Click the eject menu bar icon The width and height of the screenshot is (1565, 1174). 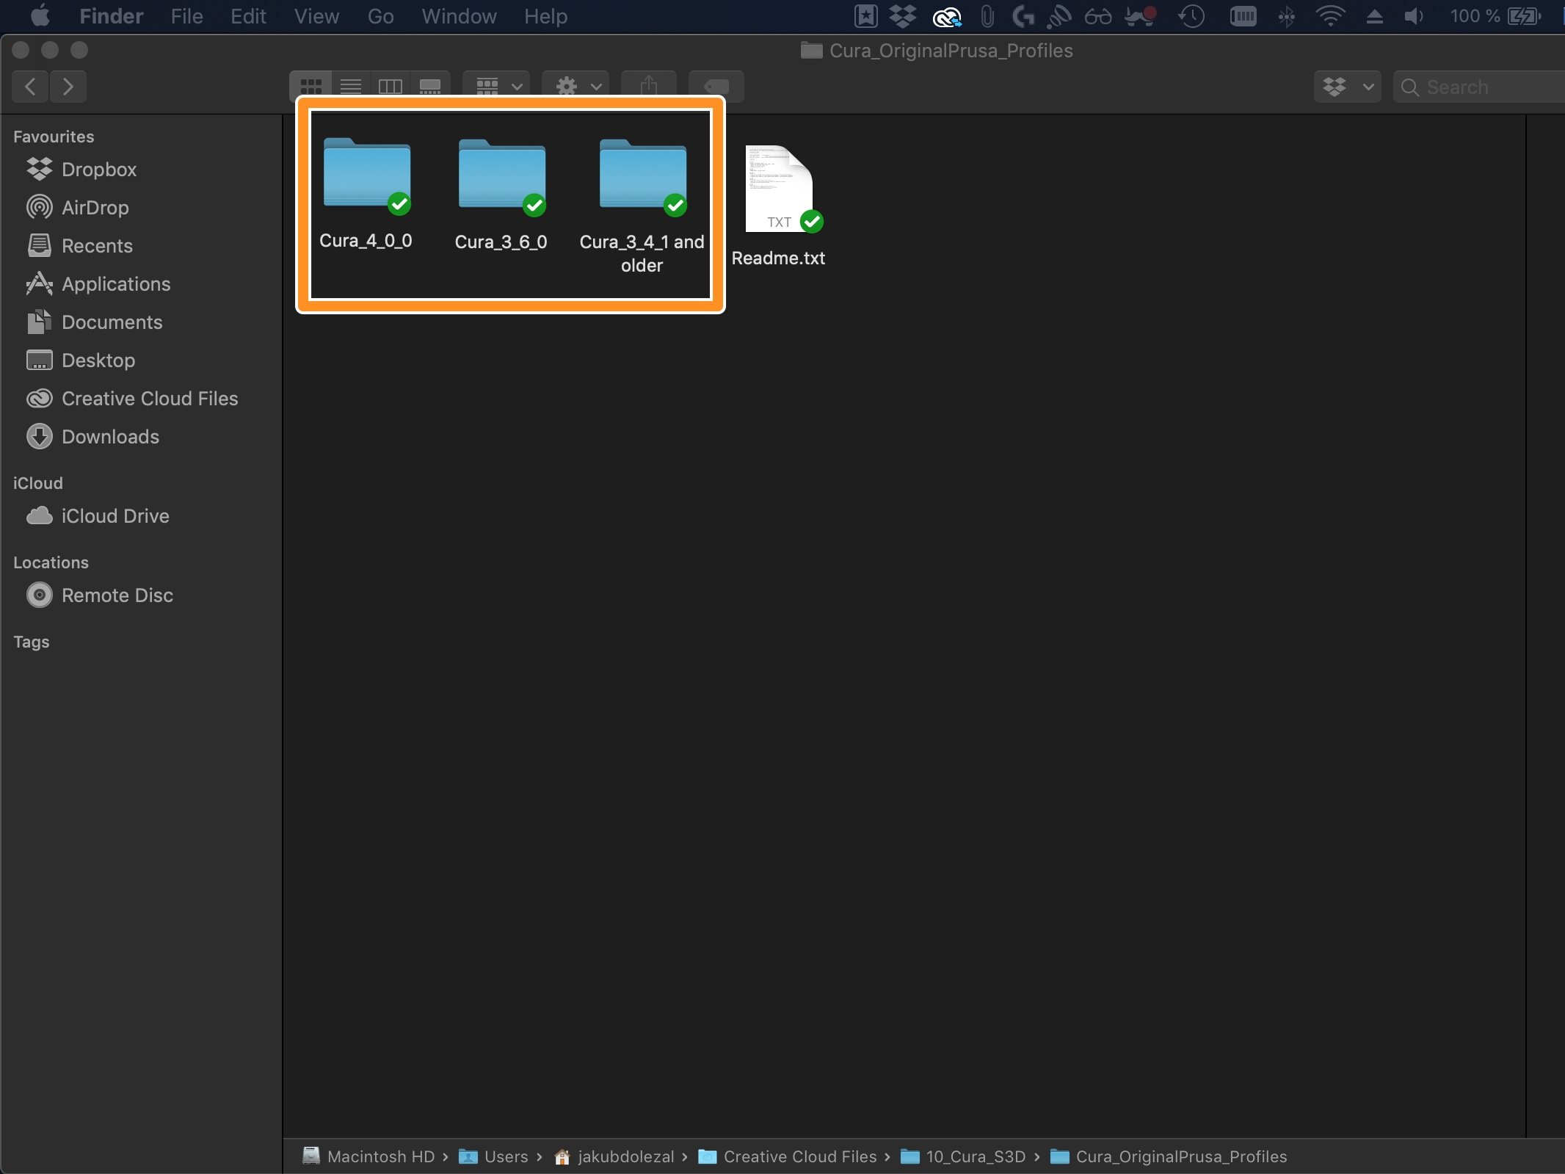pos(1374,16)
